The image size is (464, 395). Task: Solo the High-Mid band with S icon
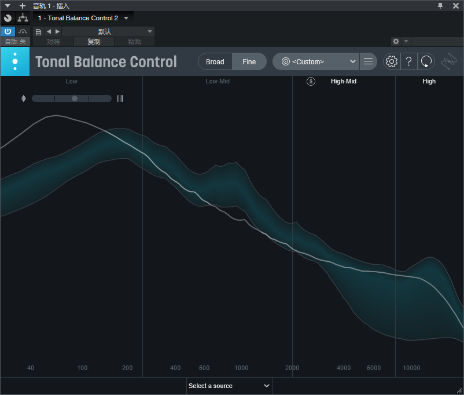coord(311,81)
